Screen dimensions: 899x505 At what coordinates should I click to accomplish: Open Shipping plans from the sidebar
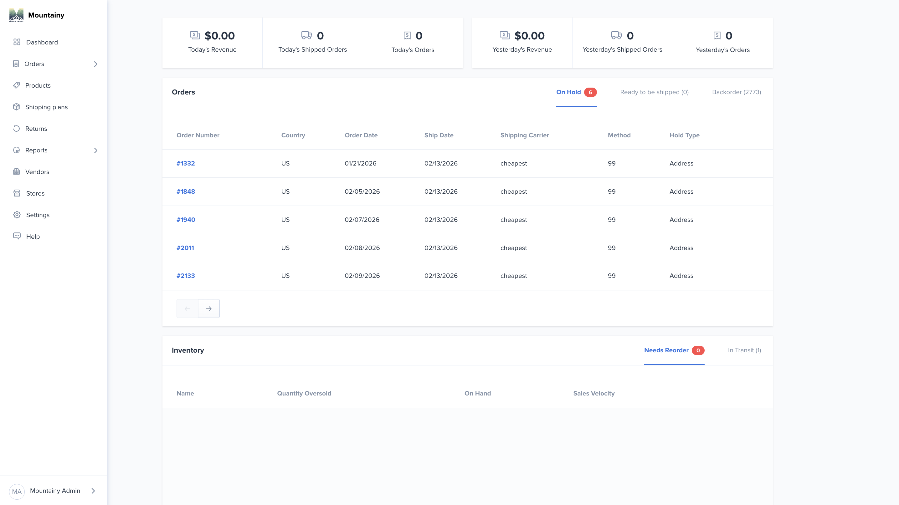[x=46, y=107]
